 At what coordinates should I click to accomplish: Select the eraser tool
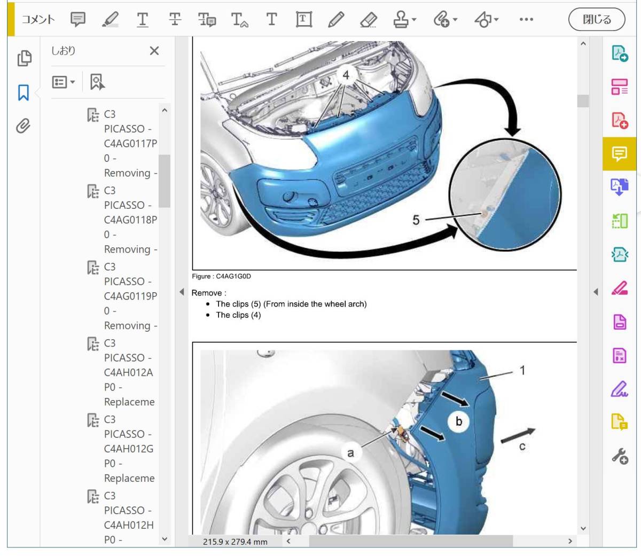369,20
